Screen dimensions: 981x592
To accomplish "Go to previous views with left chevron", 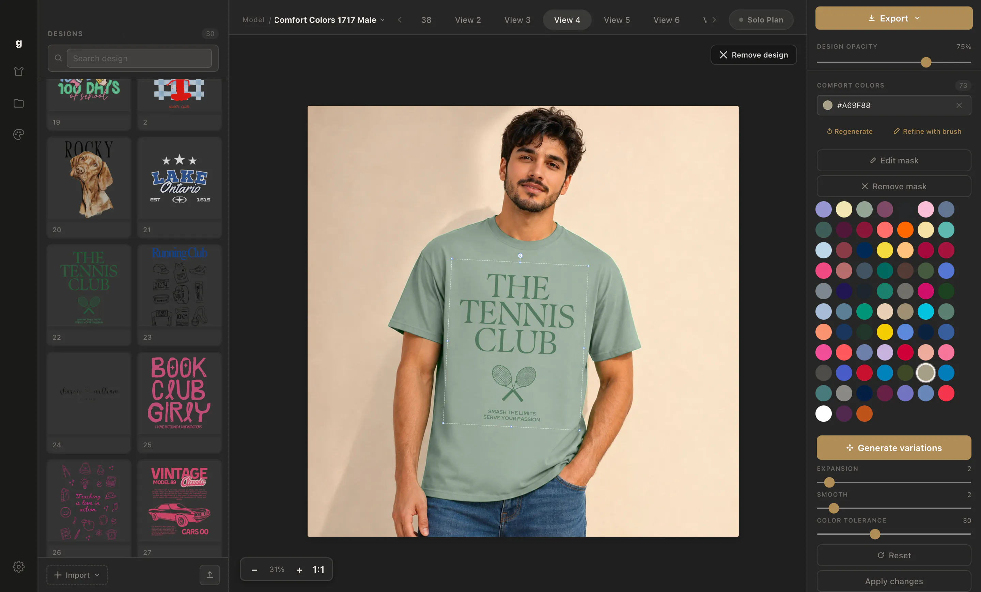I will click(400, 19).
